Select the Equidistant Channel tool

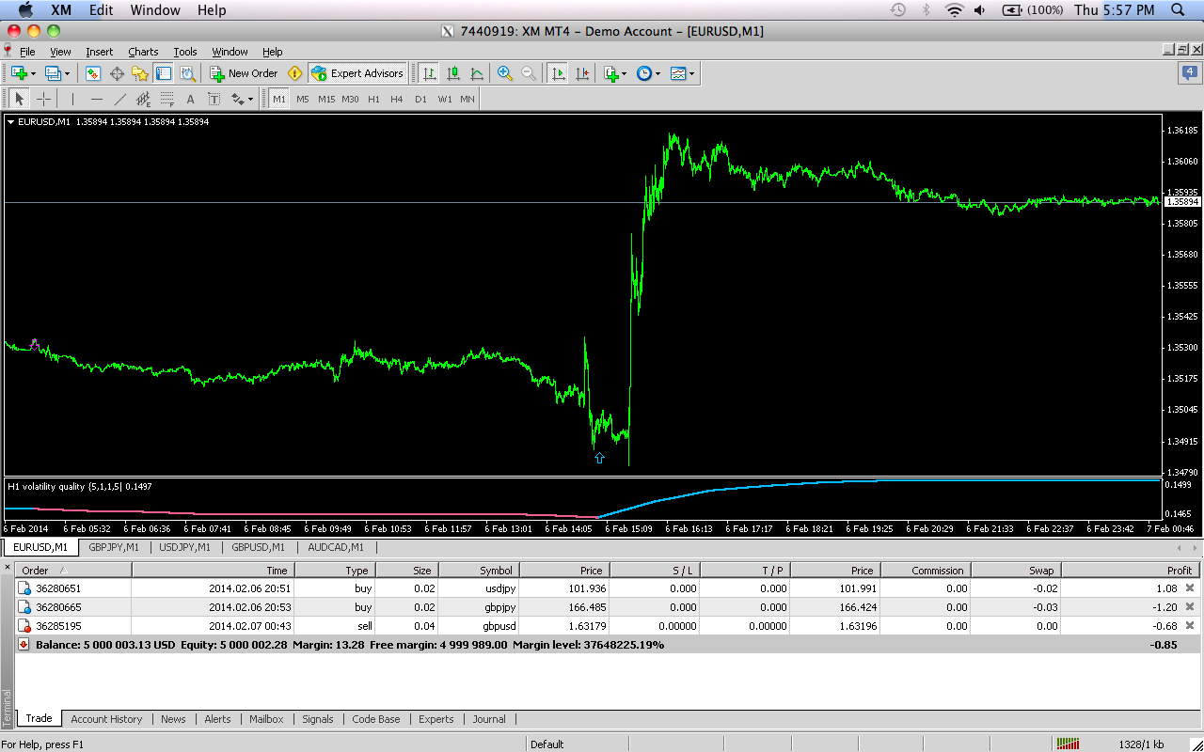point(143,99)
